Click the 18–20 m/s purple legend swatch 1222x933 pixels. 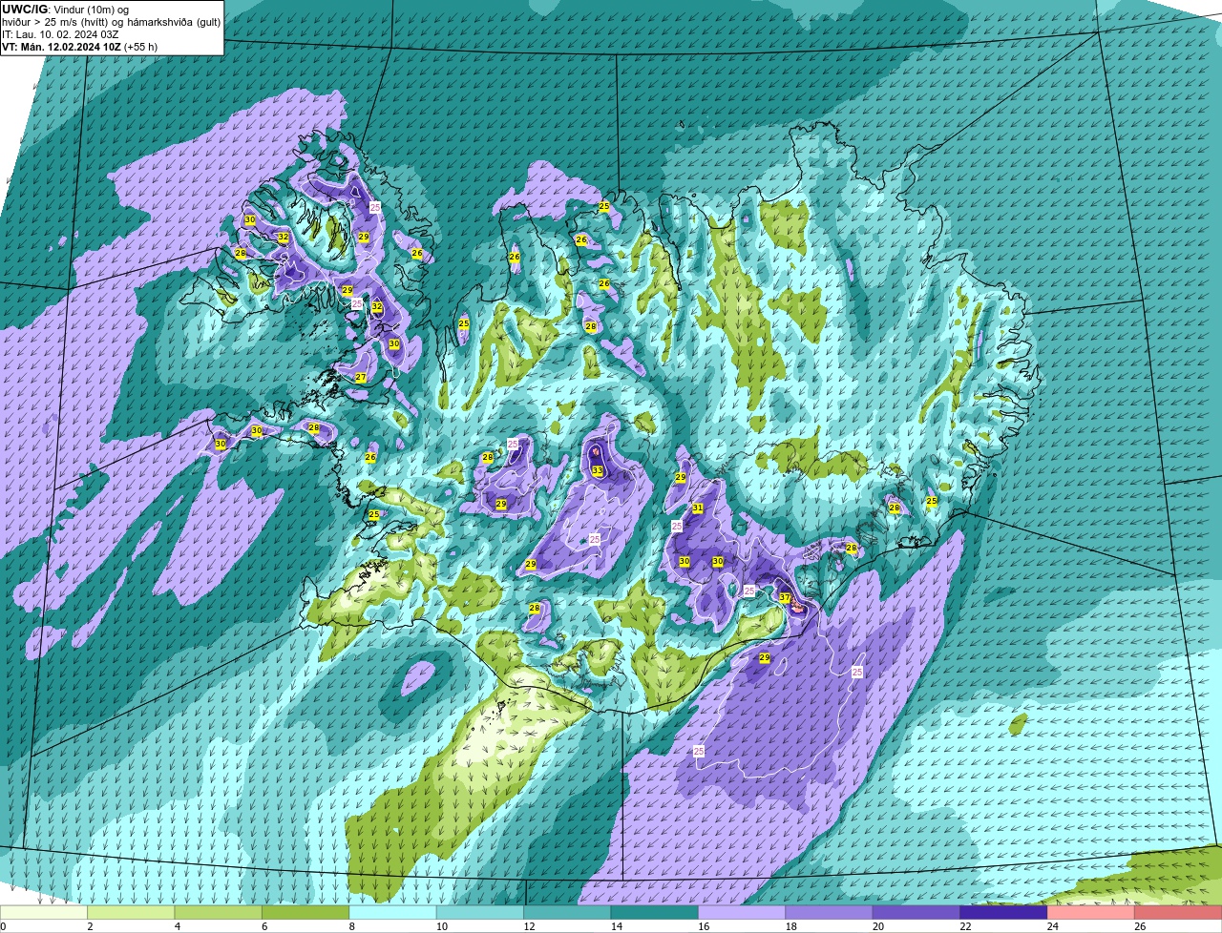(x=830, y=912)
